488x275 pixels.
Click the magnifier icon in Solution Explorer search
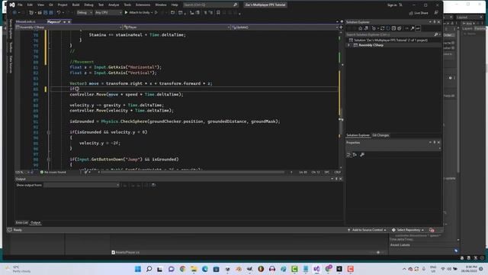[435, 34]
